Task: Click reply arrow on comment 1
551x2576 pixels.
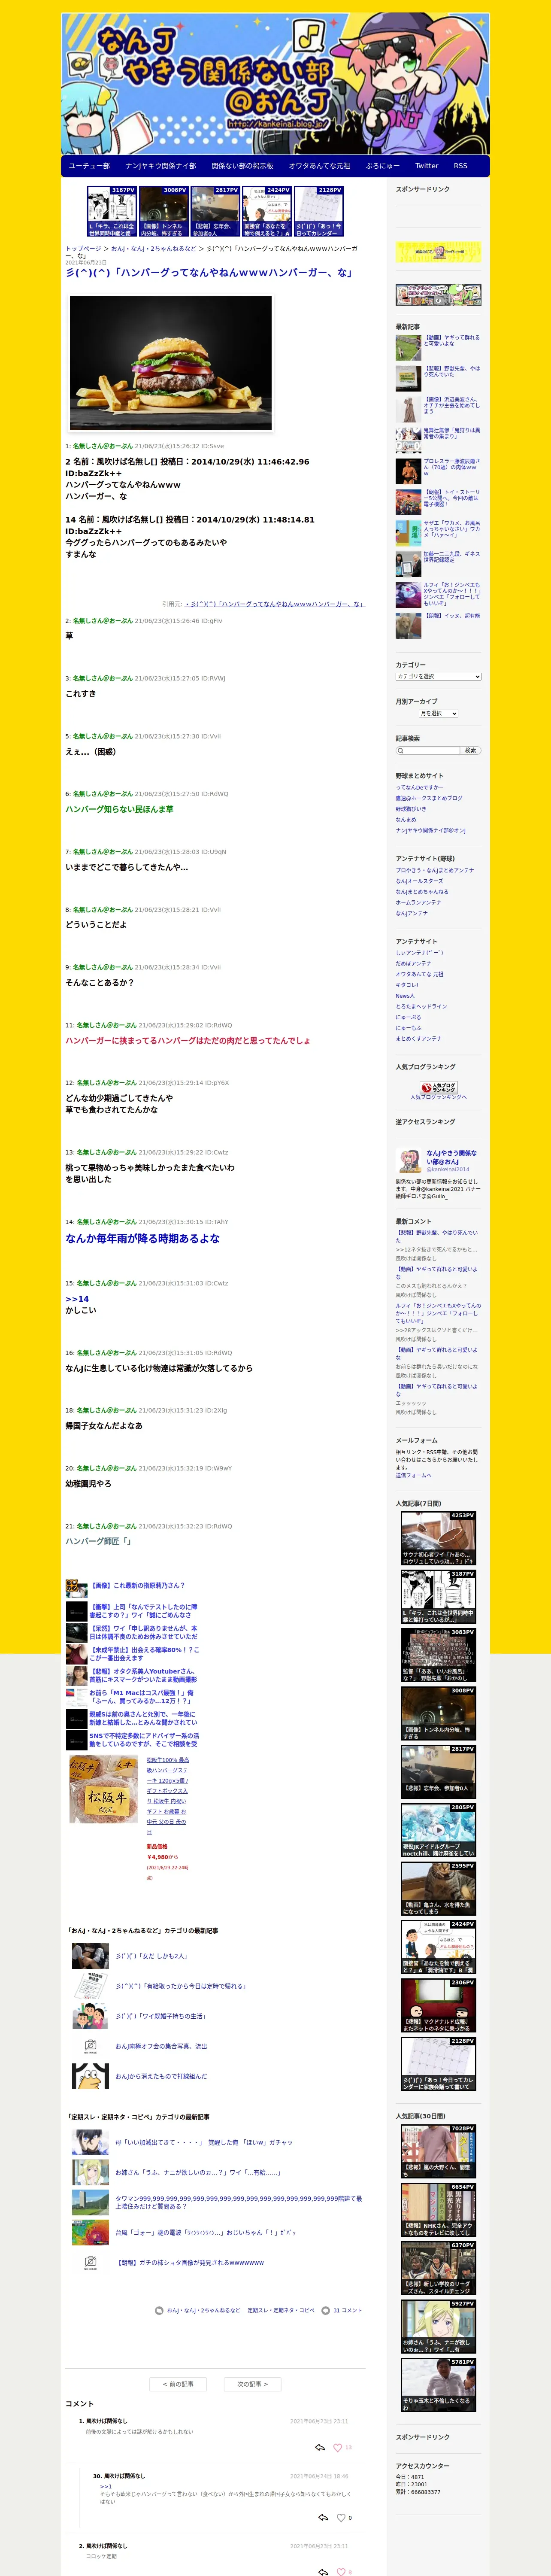Action: 320,2447
